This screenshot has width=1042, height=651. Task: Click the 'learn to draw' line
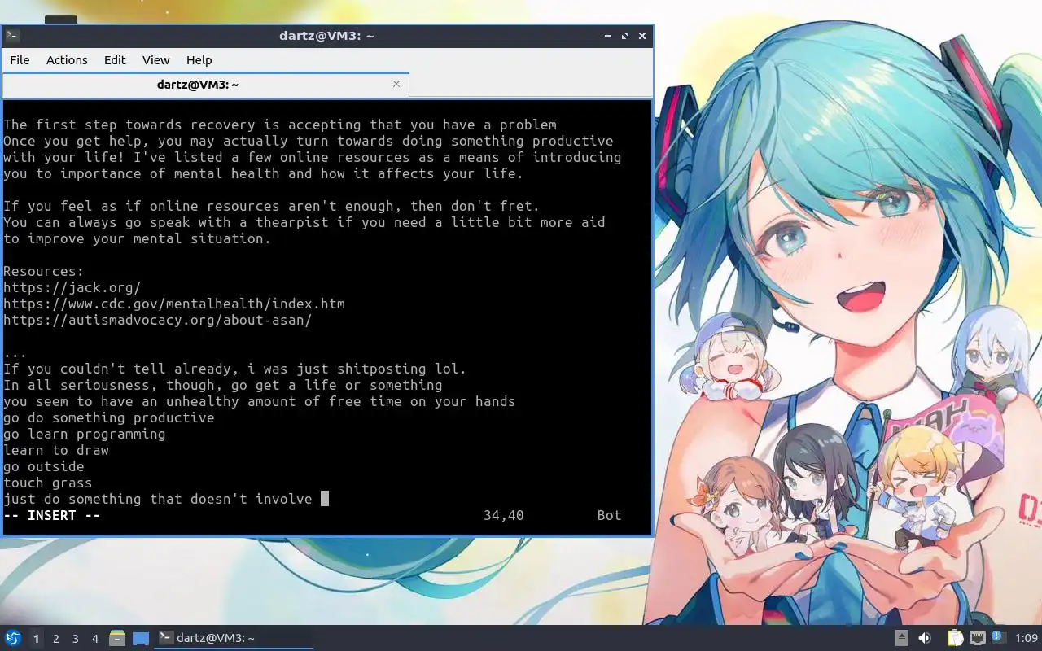pyautogui.click(x=56, y=450)
